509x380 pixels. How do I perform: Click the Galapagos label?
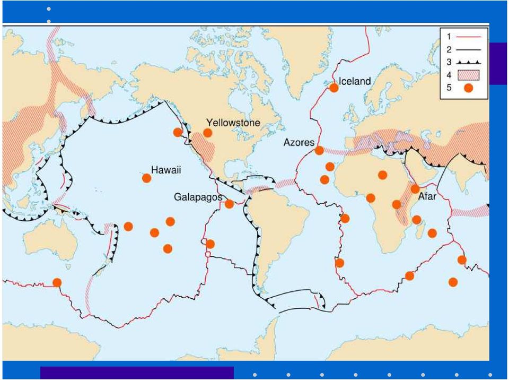tap(198, 197)
